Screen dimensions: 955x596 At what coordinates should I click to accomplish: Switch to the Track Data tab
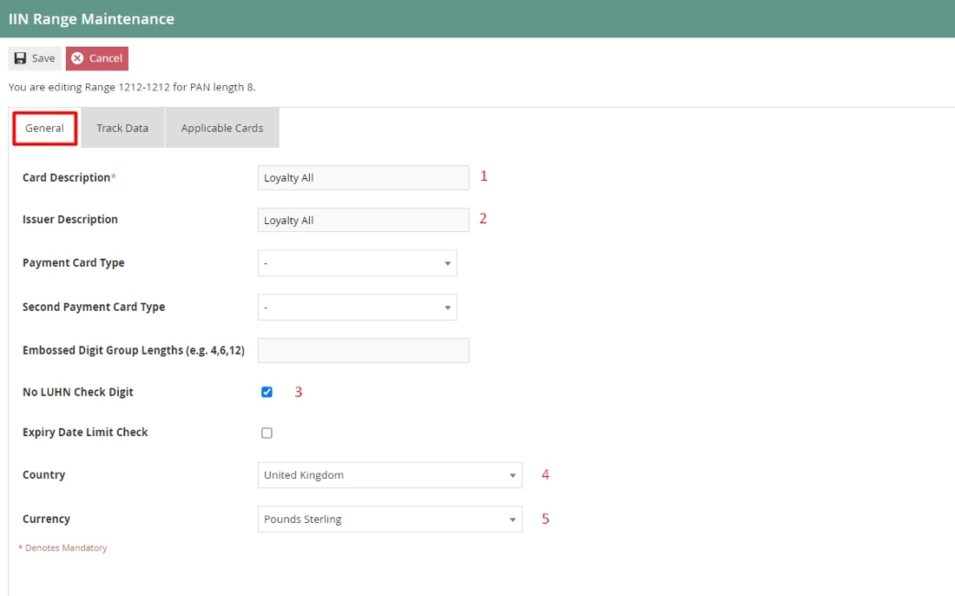(x=122, y=128)
